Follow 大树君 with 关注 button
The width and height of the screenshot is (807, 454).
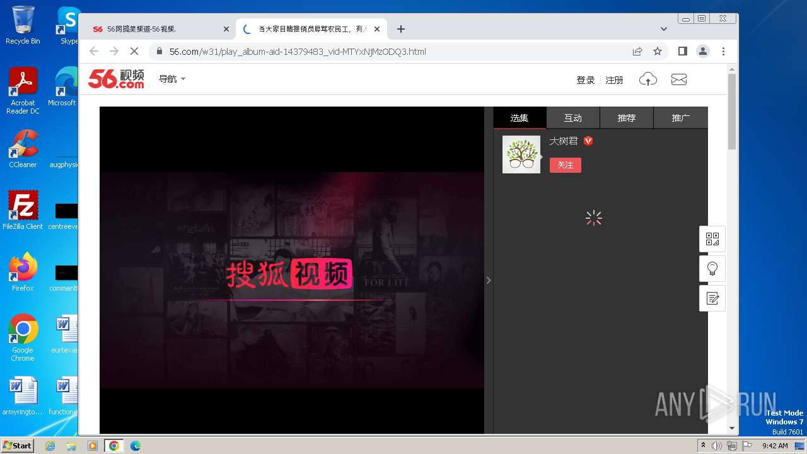tap(566, 165)
